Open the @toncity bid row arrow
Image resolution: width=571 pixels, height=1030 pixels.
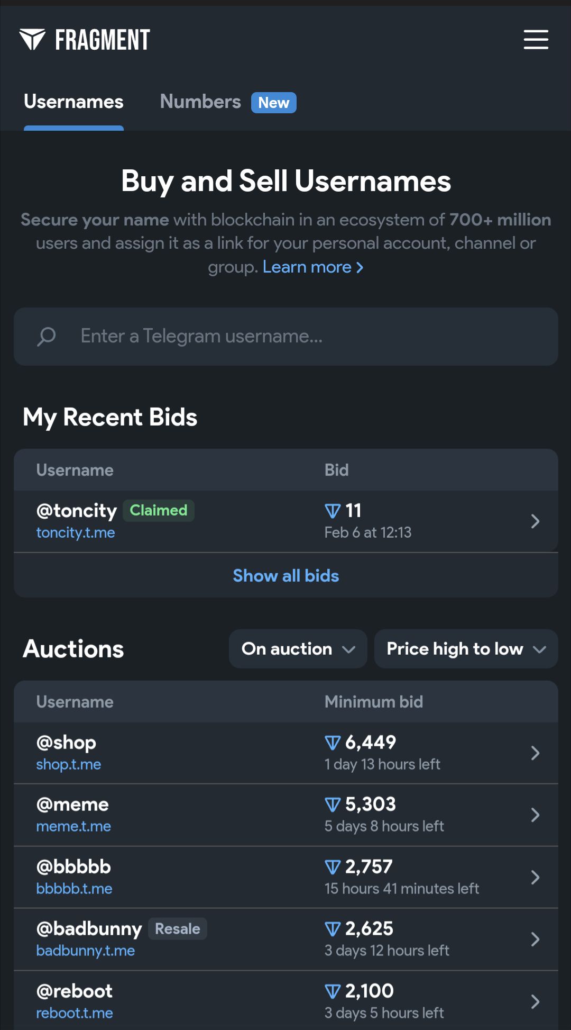535,521
